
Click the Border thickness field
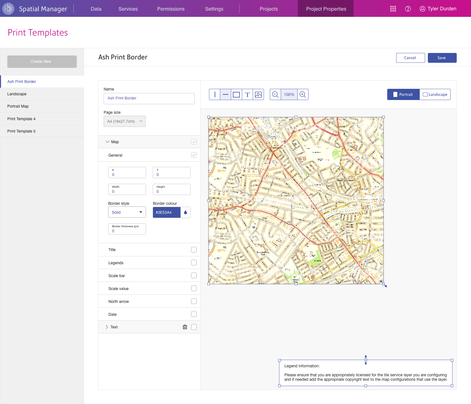click(x=127, y=229)
